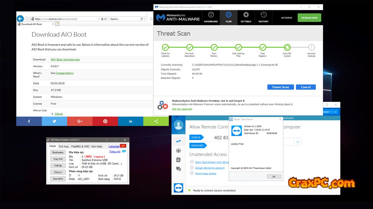Click the Check for Updates step icon

tap(165, 47)
